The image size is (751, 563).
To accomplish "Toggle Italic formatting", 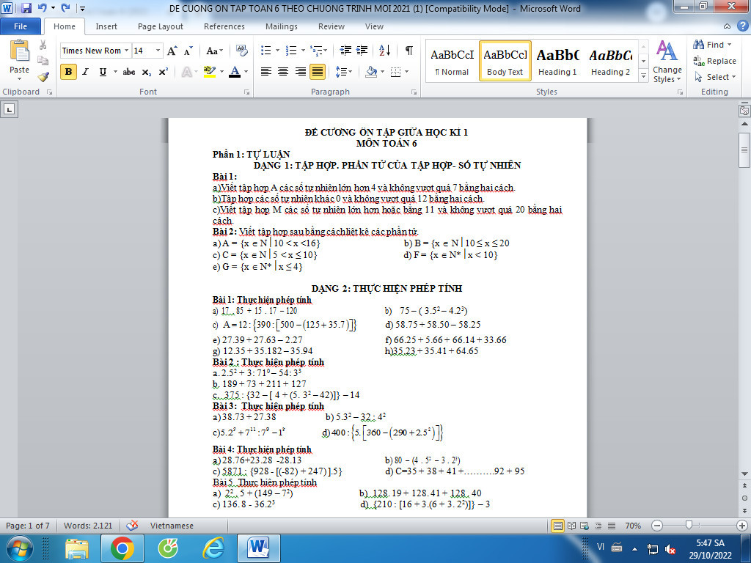I will click(86, 72).
